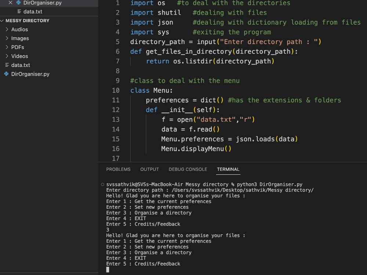Click the 'preferences = dict()' code
The image size is (367, 275).
click(185, 100)
